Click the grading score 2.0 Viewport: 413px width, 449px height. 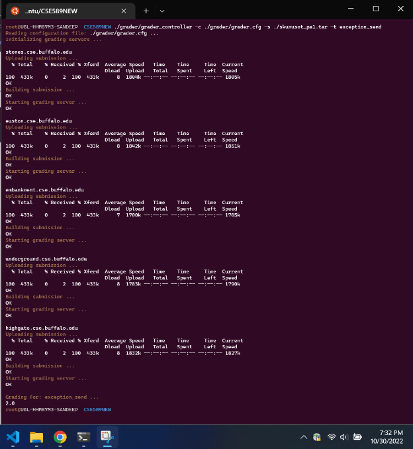click(10, 403)
